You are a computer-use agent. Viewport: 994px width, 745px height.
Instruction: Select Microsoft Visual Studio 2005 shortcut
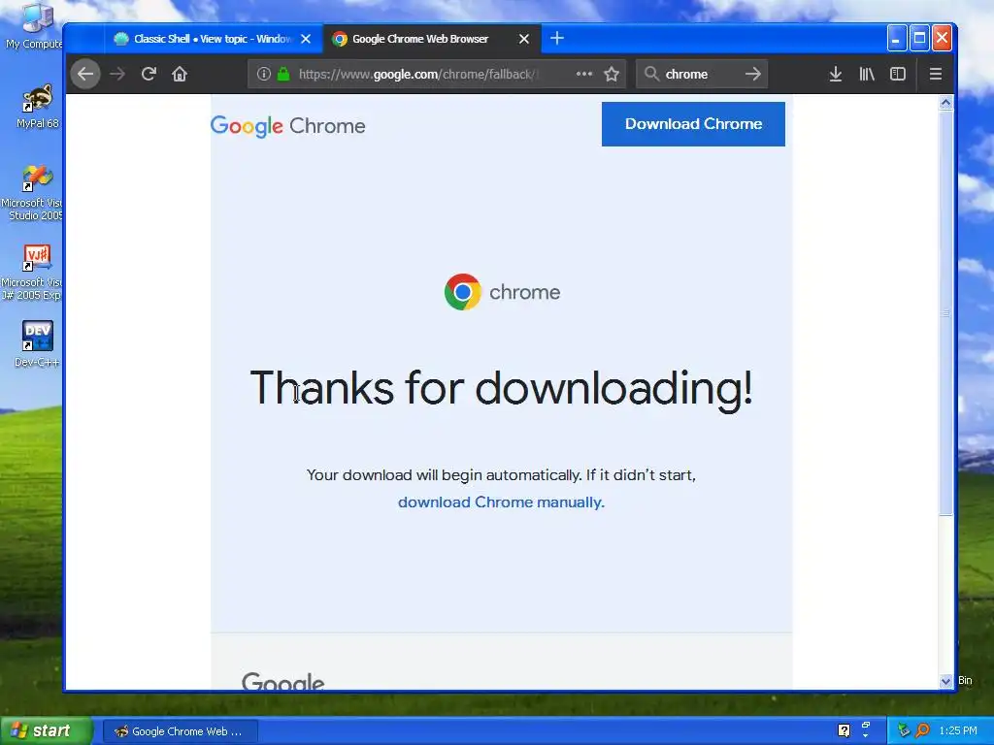click(x=33, y=193)
